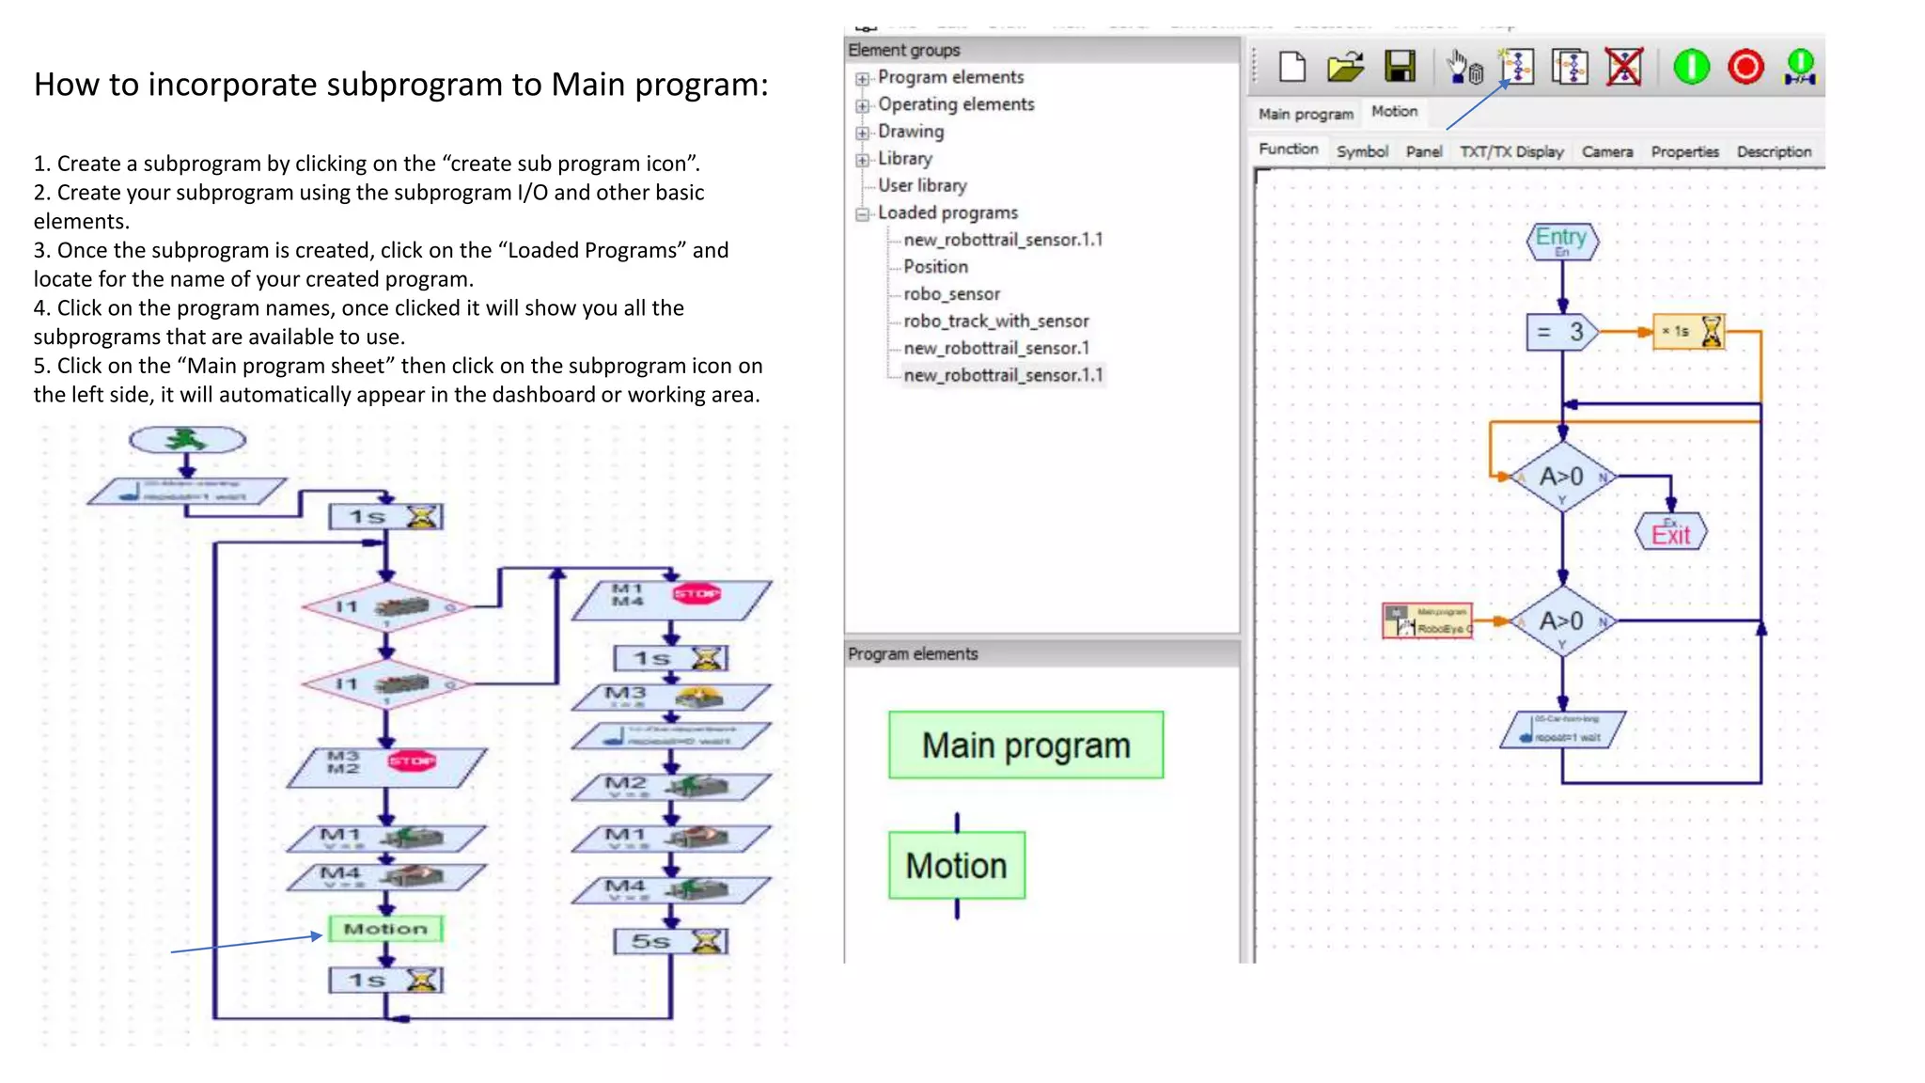1925x1083 pixels.
Task: Save using the floppy disk icon
Action: [x=1400, y=67]
